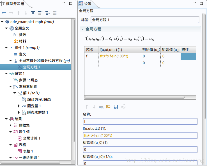Click the Settings panel vertical scrollbar
Screen dimensions: 207x166
(x=204, y=66)
